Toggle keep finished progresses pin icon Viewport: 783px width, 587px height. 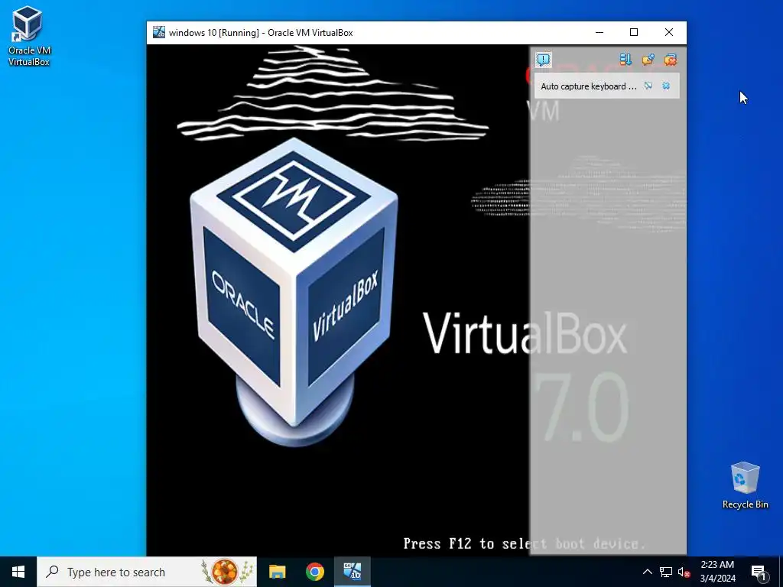(648, 60)
